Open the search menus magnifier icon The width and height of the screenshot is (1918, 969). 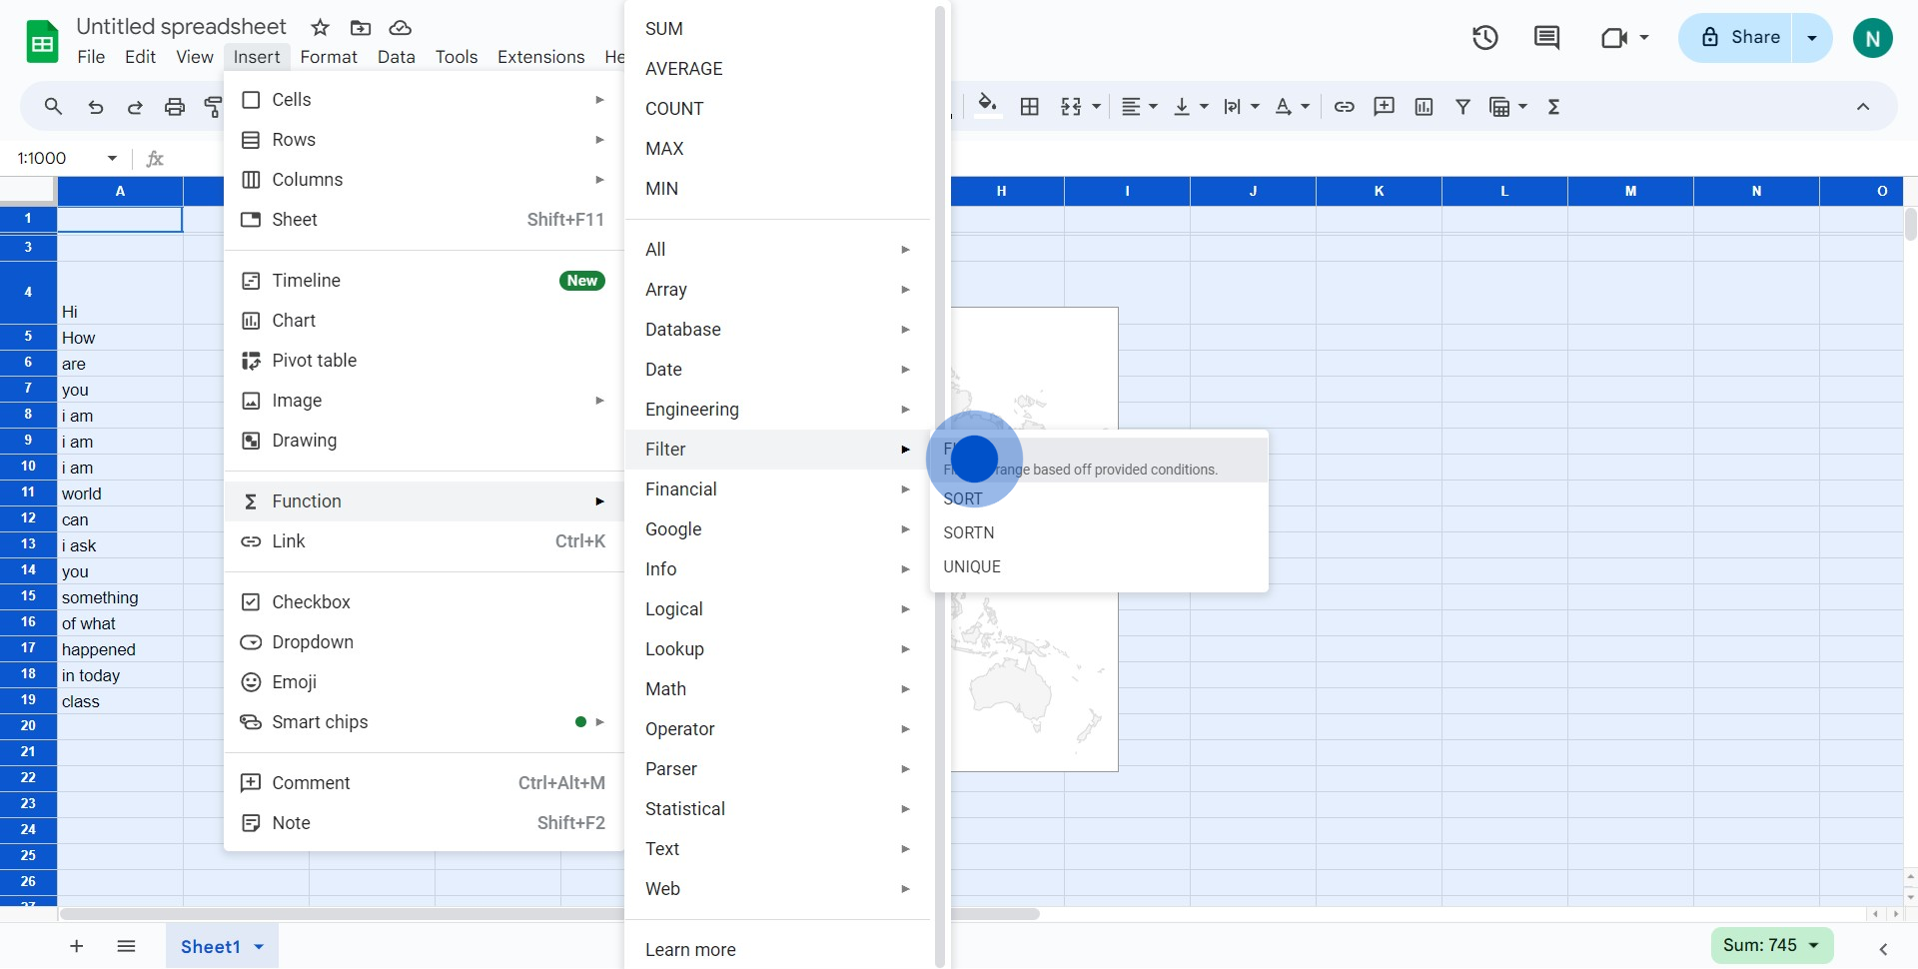tap(53, 106)
